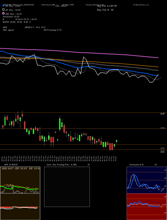Click the 'BUY Growing @ 7%' signal text
167x220 pixels.
[x=52, y=30]
